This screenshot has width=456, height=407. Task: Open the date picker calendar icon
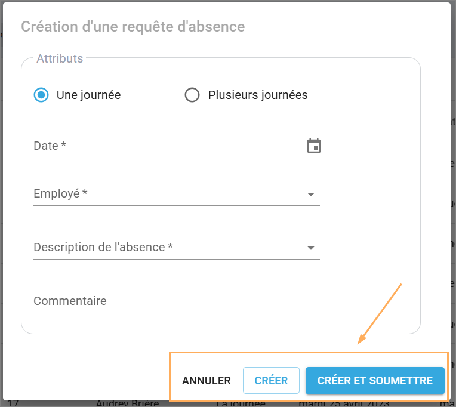point(314,146)
